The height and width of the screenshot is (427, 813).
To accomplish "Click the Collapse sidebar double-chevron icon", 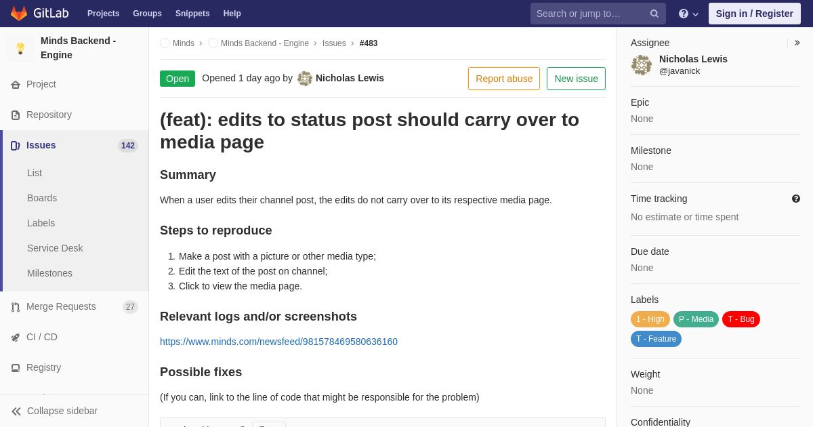I will tap(16, 411).
